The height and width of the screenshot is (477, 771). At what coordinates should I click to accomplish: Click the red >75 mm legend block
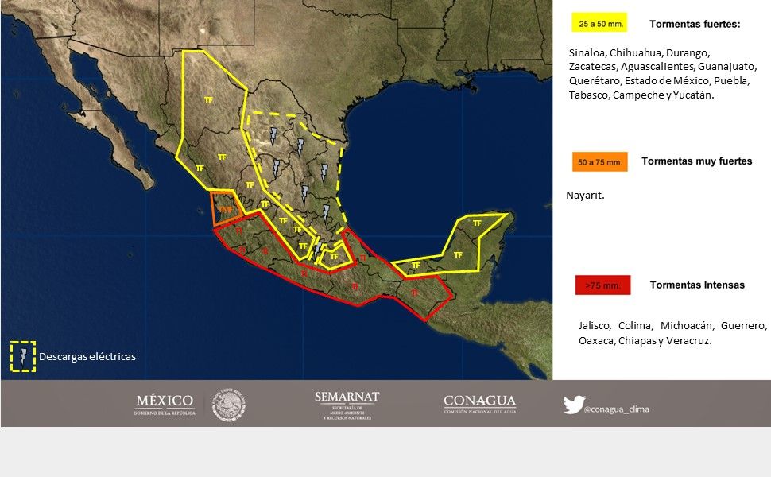pos(602,284)
